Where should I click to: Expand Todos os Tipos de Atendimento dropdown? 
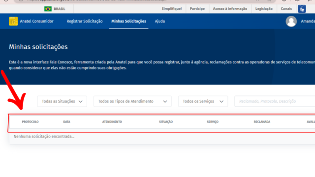click(x=132, y=101)
